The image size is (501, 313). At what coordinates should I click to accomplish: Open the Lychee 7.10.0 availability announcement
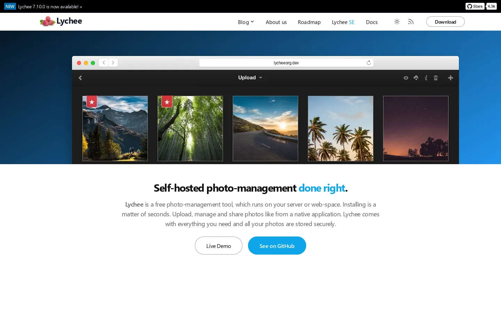click(x=50, y=7)
